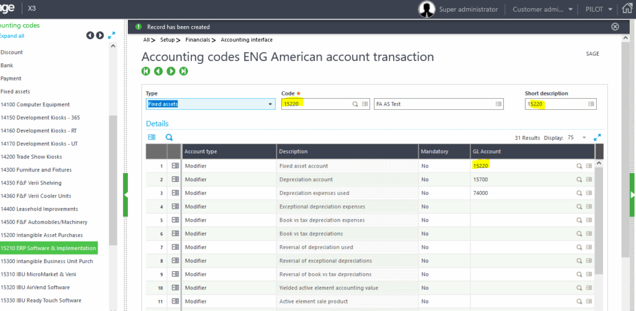Click the user profile avatar icon
The height and width of the screenshot is (311, 636).
(427, 9)
